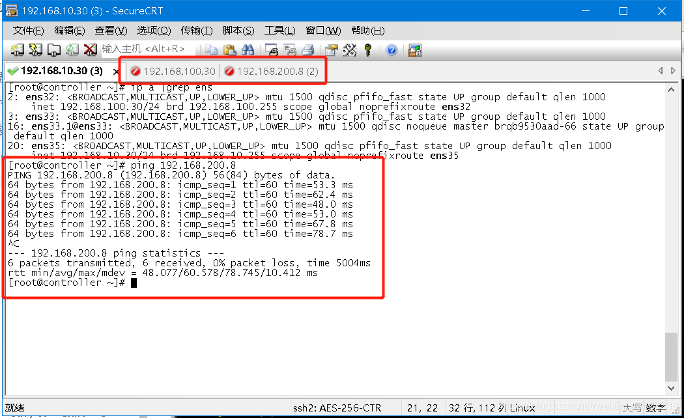Switch to the 192.168.100.30 tab
Screen dimensions: 684x418
(173, 71)
